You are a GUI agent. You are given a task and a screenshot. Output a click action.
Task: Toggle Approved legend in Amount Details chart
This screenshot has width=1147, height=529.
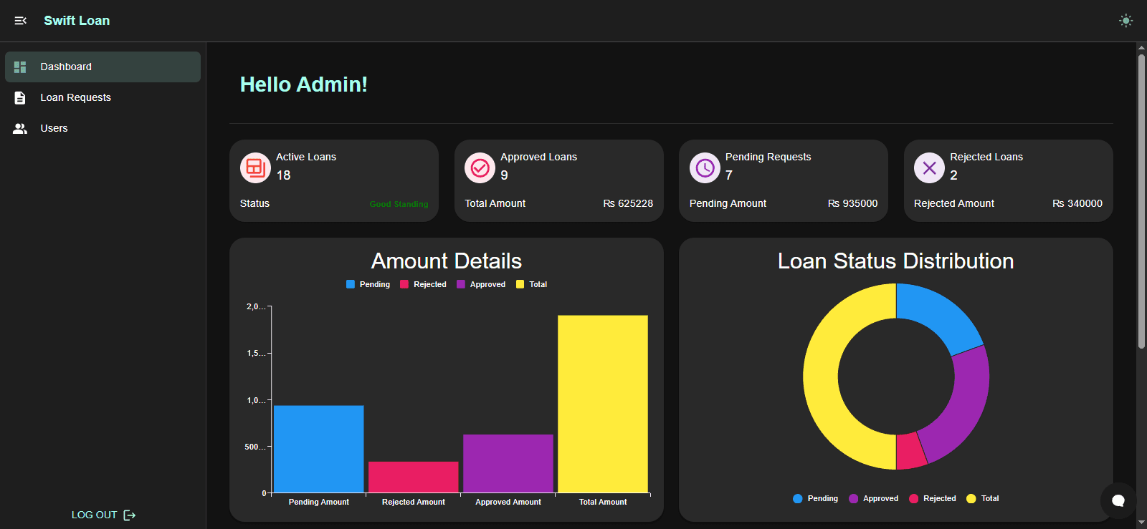coord(481,284)
